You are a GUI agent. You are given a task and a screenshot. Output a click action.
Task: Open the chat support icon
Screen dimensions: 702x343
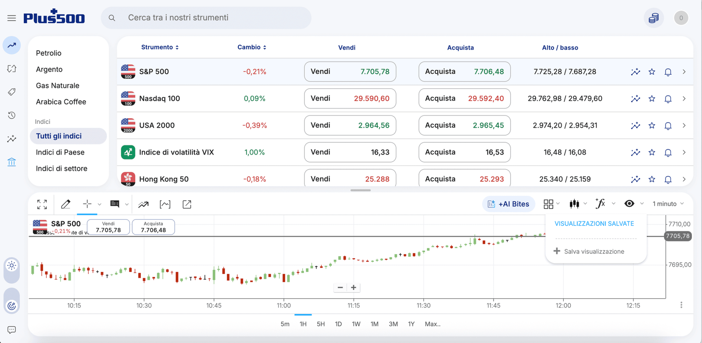(x=12, y=330)
